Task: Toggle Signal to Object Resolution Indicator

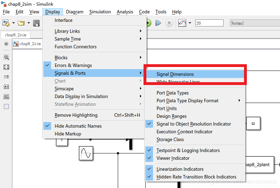Action: tap(195, 124)
